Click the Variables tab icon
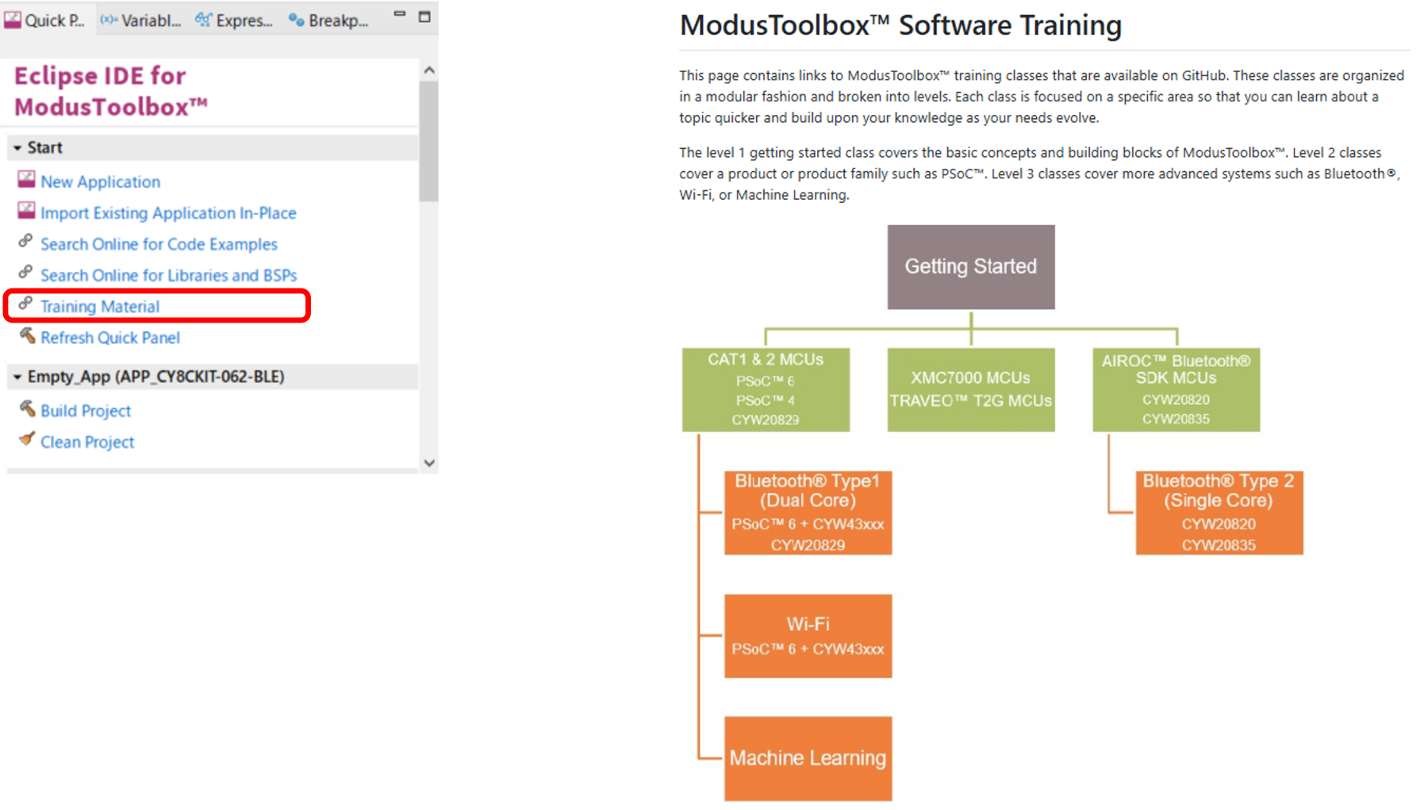The height and width of the screenshot is (810, 1428). [x=109, y=20]
